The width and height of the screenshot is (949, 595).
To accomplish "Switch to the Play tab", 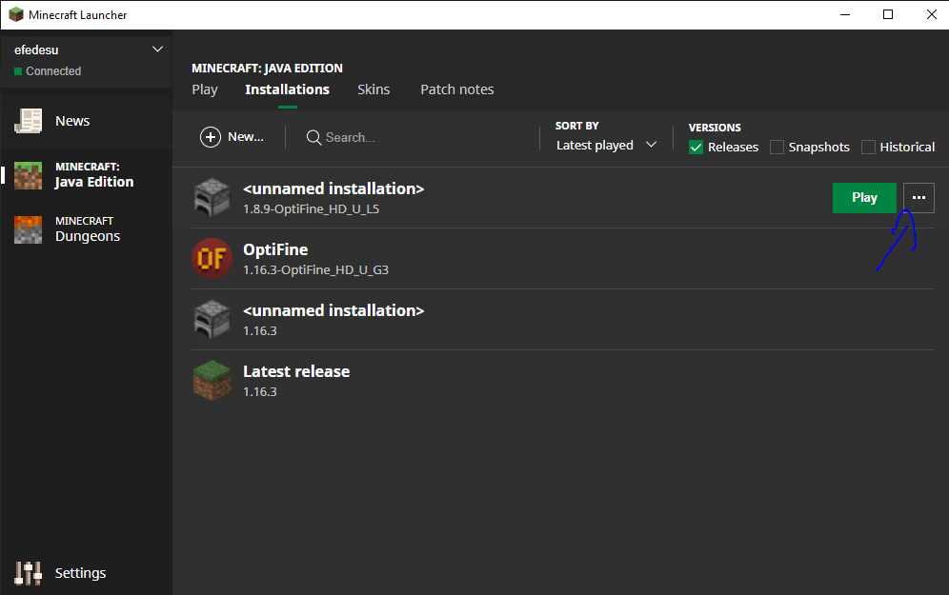I will pyautogui.click(x=205, y=89).
